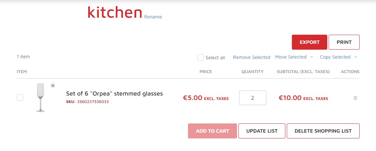Image resolution: width=376 pixels, height=151 pixels.
Task: Delete the kitchen shopping list
Action: (323, 131)
